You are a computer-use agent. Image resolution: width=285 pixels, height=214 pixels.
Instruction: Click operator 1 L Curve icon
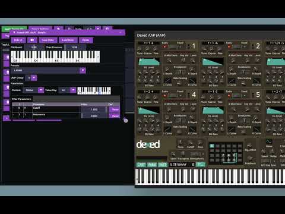tap(168, 80)
